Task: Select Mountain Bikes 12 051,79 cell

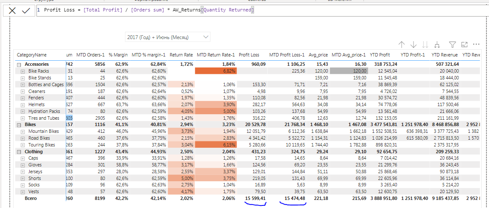Action: click(x=257, y=132)
